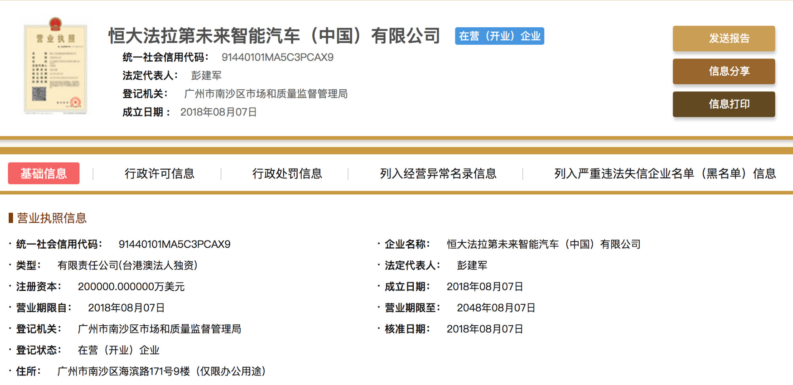The height and width of the screenshot is (385, 793).
Task: Click registered capital 200000.000000万美元
Action: tap(131, 287)
